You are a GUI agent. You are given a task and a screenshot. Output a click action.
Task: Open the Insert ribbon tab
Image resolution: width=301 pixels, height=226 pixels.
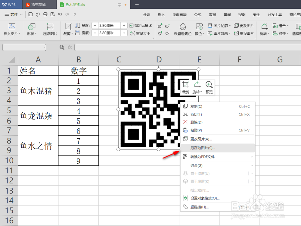click(x=161, y=14)
